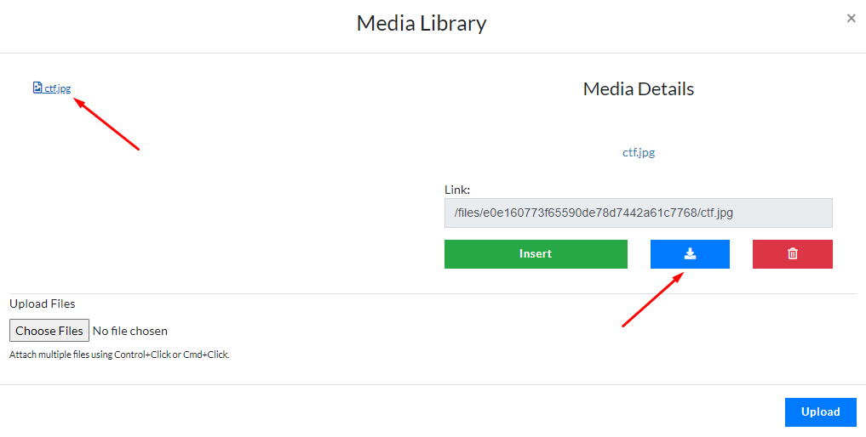This screenshot has height=437, width=866.
Task: Click the 'Link:' field label
Action: (457, 190)
